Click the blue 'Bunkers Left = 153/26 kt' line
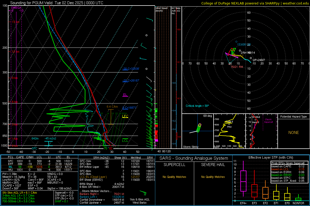The width and height of the screenshot is (310, 206). [102, 197]
